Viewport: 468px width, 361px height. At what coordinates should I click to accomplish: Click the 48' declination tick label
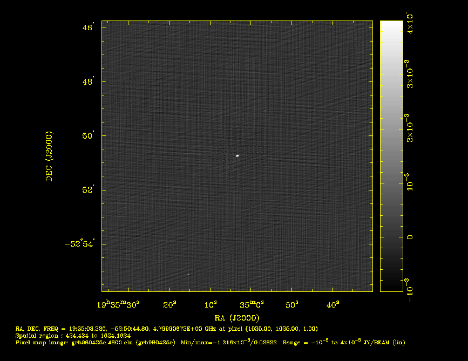88,81
